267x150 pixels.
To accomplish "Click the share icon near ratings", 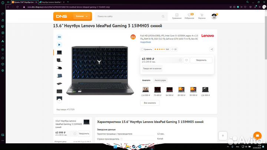I will click(x=212, y=49).
